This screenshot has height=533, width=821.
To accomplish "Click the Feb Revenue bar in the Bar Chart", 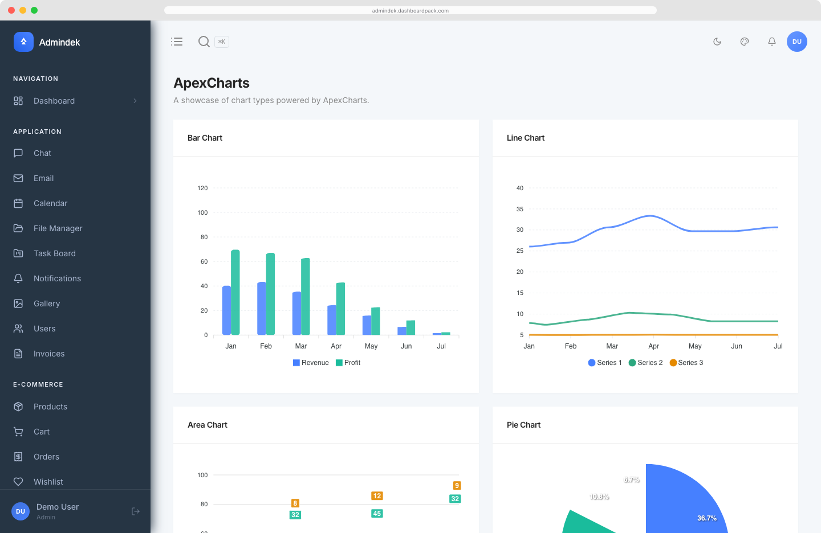I will 262,308.
